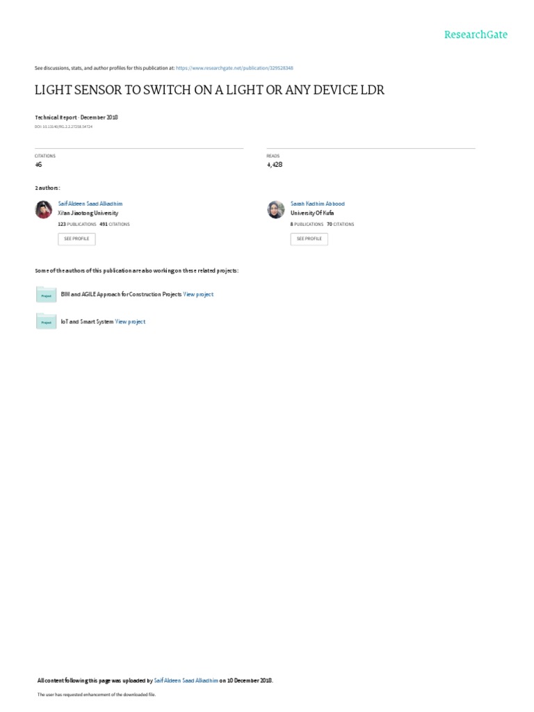
Task: Click the reads count 4,428
Action: coord(274,164)
